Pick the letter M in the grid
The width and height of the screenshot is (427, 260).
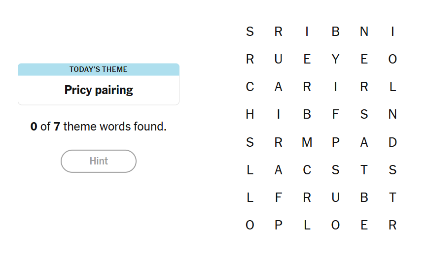tap(307, 142)
